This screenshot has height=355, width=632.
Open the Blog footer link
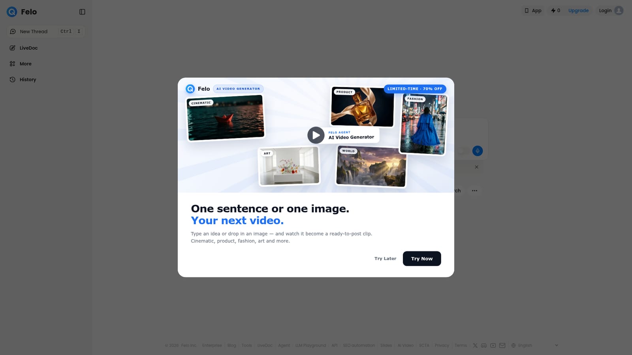232,346
